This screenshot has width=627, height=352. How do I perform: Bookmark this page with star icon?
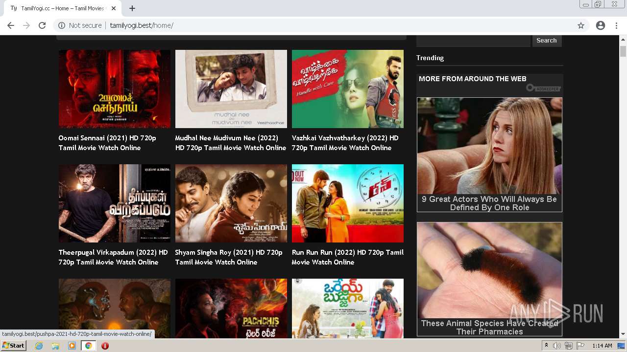(x=581, y=25)
